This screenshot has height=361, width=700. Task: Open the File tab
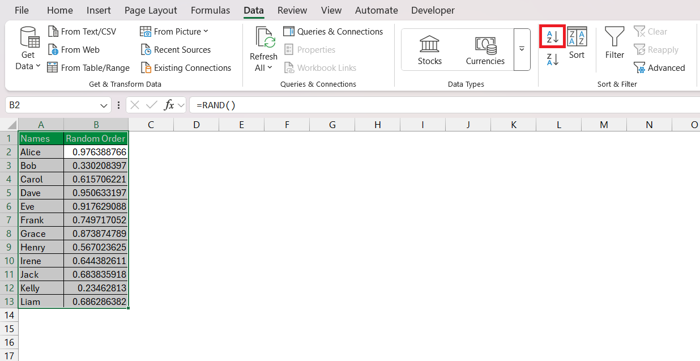pos(22,10)
